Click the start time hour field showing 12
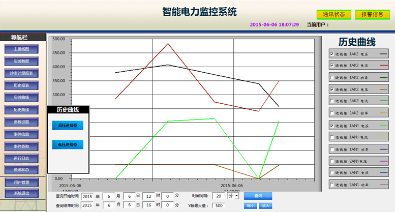 click(148, 196)
